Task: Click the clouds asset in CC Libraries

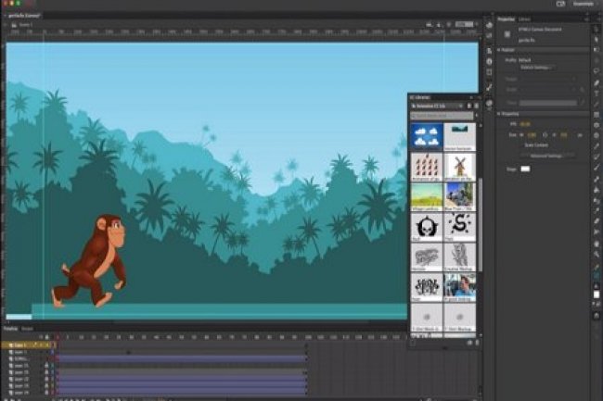Action: [427, 138]
